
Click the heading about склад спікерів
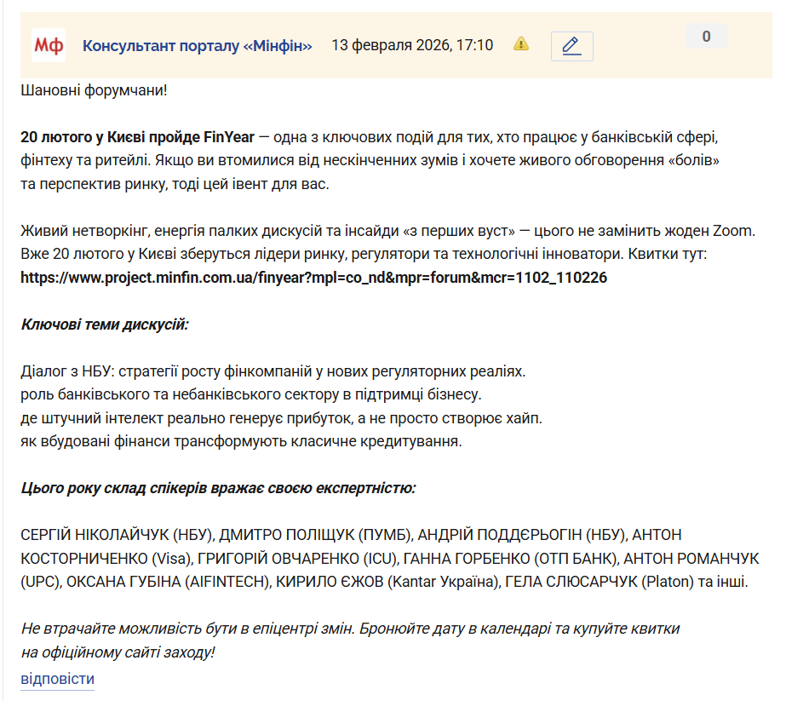coord(219,488)
